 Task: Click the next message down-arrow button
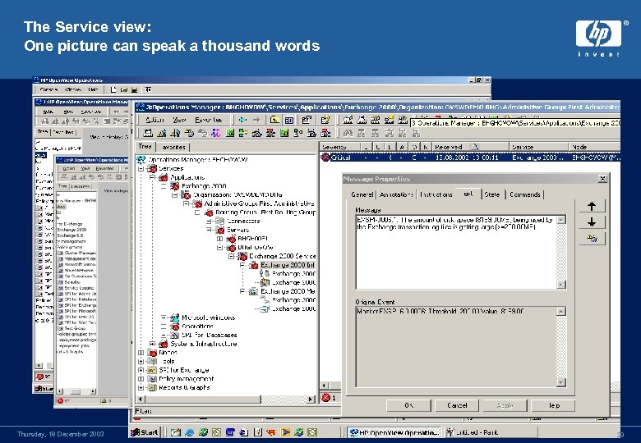click(x=592, y=222)
